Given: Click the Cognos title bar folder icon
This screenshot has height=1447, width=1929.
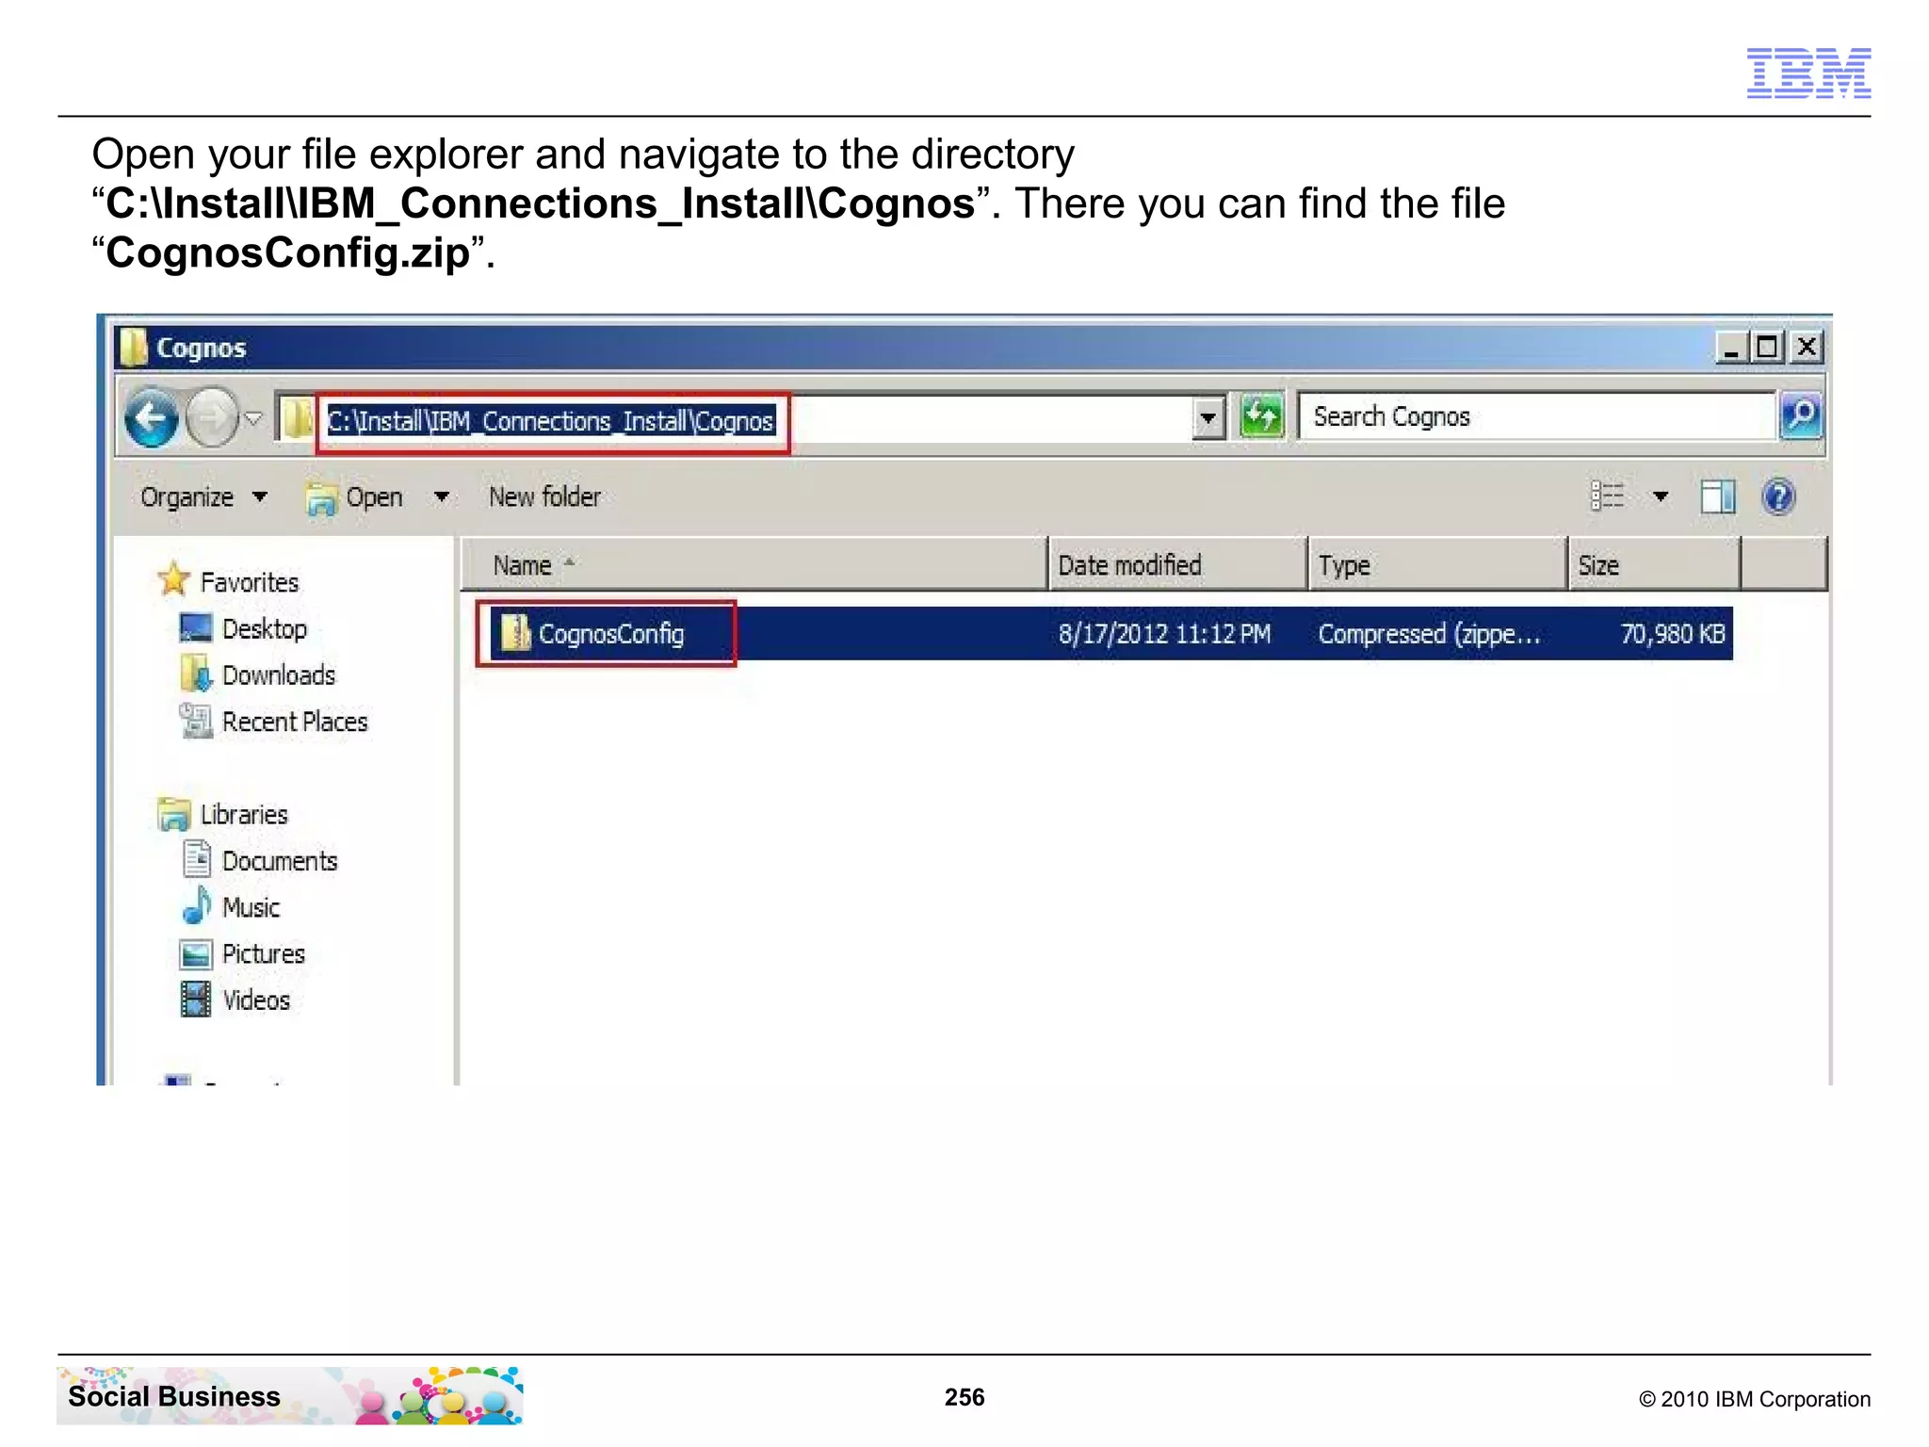Looking at the screenshot, I should coord(134,347).
